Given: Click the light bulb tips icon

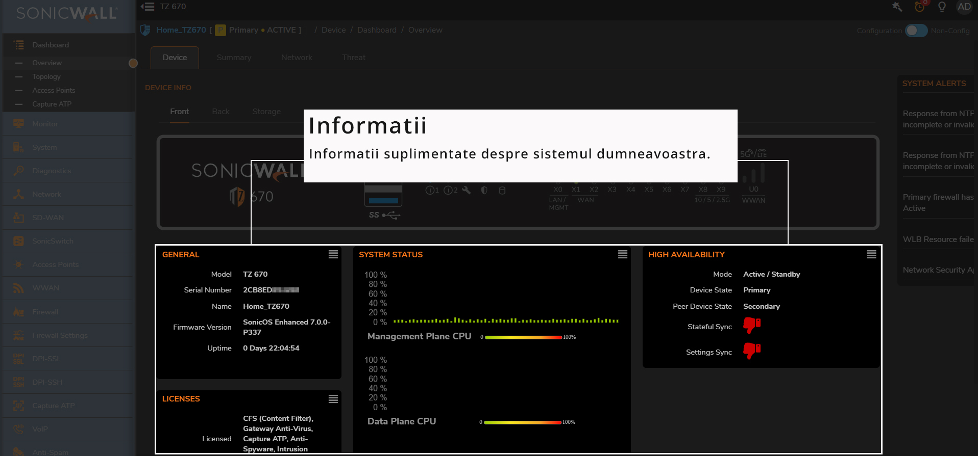Looking at the screenshot, I should coord(942,7).
